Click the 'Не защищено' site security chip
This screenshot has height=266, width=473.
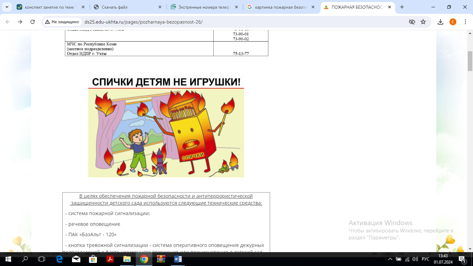point(62,22)
